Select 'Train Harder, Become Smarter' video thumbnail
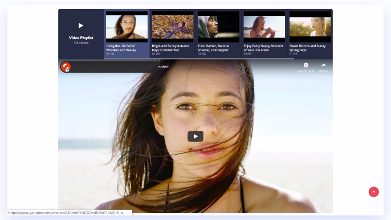The width and height of the screenshot is (391, 220). pyautogui.click(x=218, y=27)
